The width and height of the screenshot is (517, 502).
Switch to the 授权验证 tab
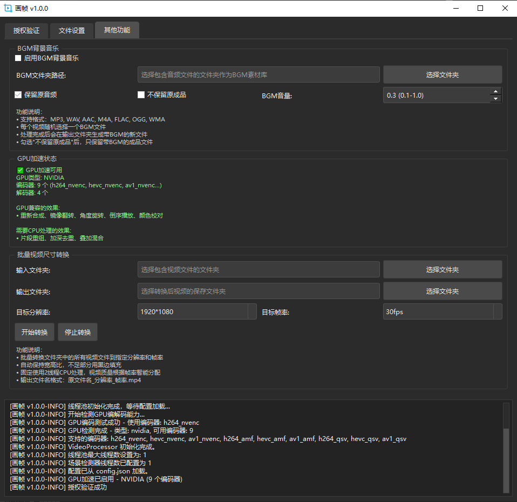tap(26, 31)
